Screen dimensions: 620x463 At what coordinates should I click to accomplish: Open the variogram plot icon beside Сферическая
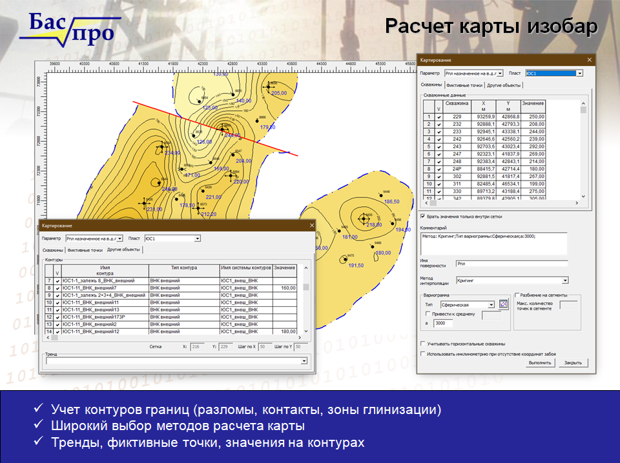[503, 304]
